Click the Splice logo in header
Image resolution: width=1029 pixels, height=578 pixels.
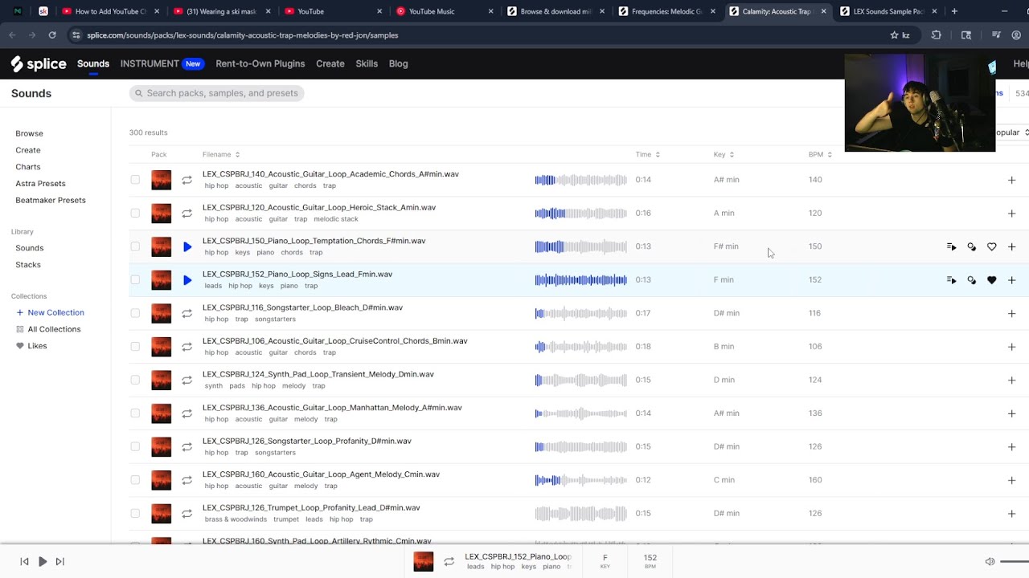[x=39, y=64]
